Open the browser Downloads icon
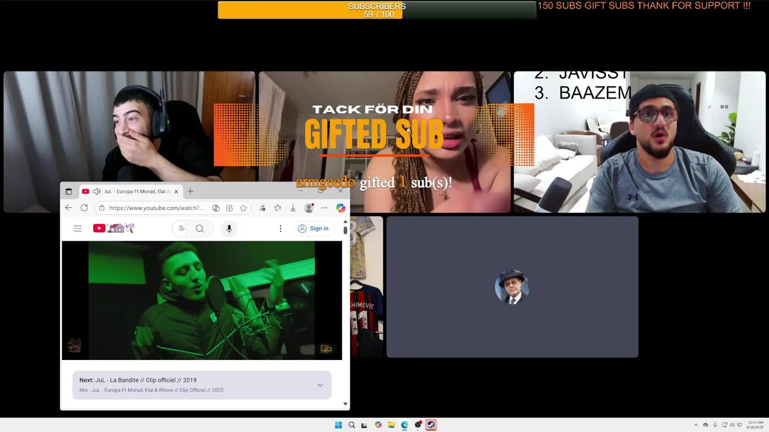The width and height of the screenshot is (769, 432). [x=293, y=208]
